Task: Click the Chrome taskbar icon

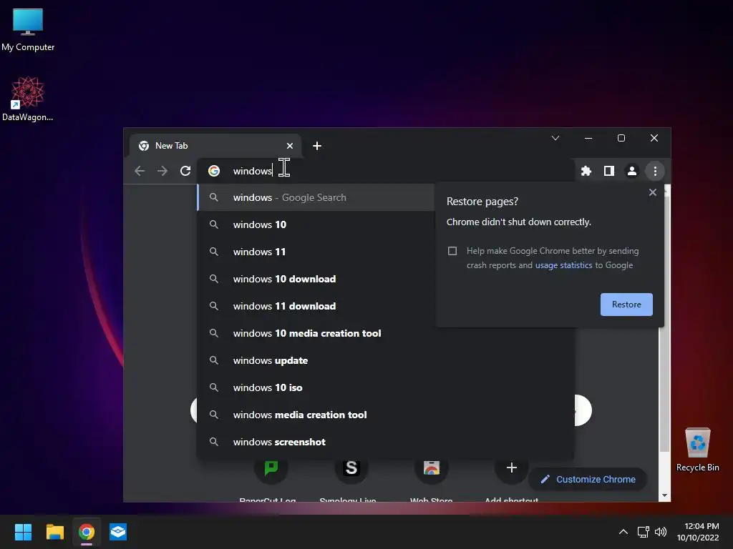Action: click(87, 532)
